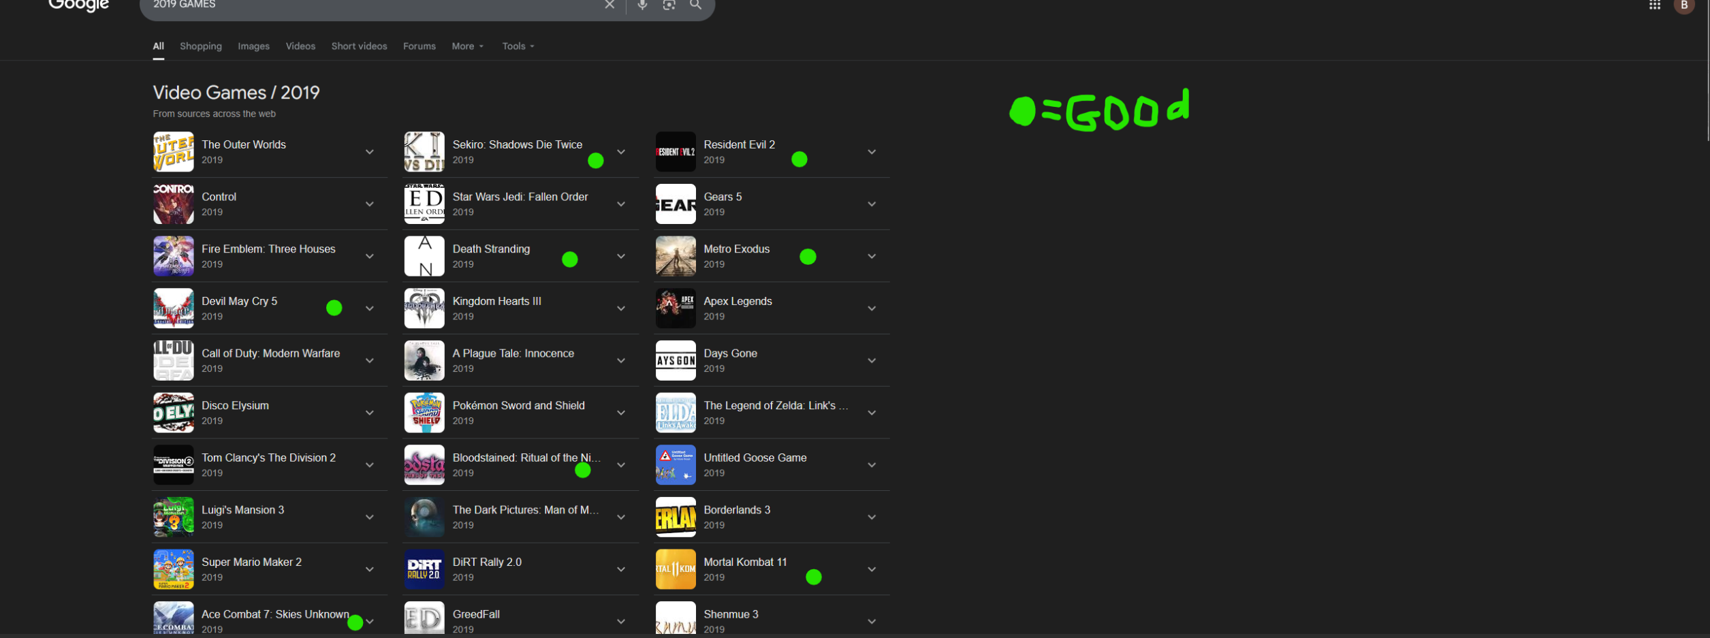Expand The Outer Worlds entry
Image resolution: width=1710 pixels, height=638 pixels.
click(x=370, y=152)
